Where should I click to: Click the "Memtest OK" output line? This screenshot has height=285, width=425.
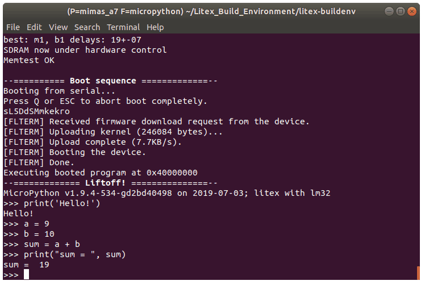click(29, 60)
